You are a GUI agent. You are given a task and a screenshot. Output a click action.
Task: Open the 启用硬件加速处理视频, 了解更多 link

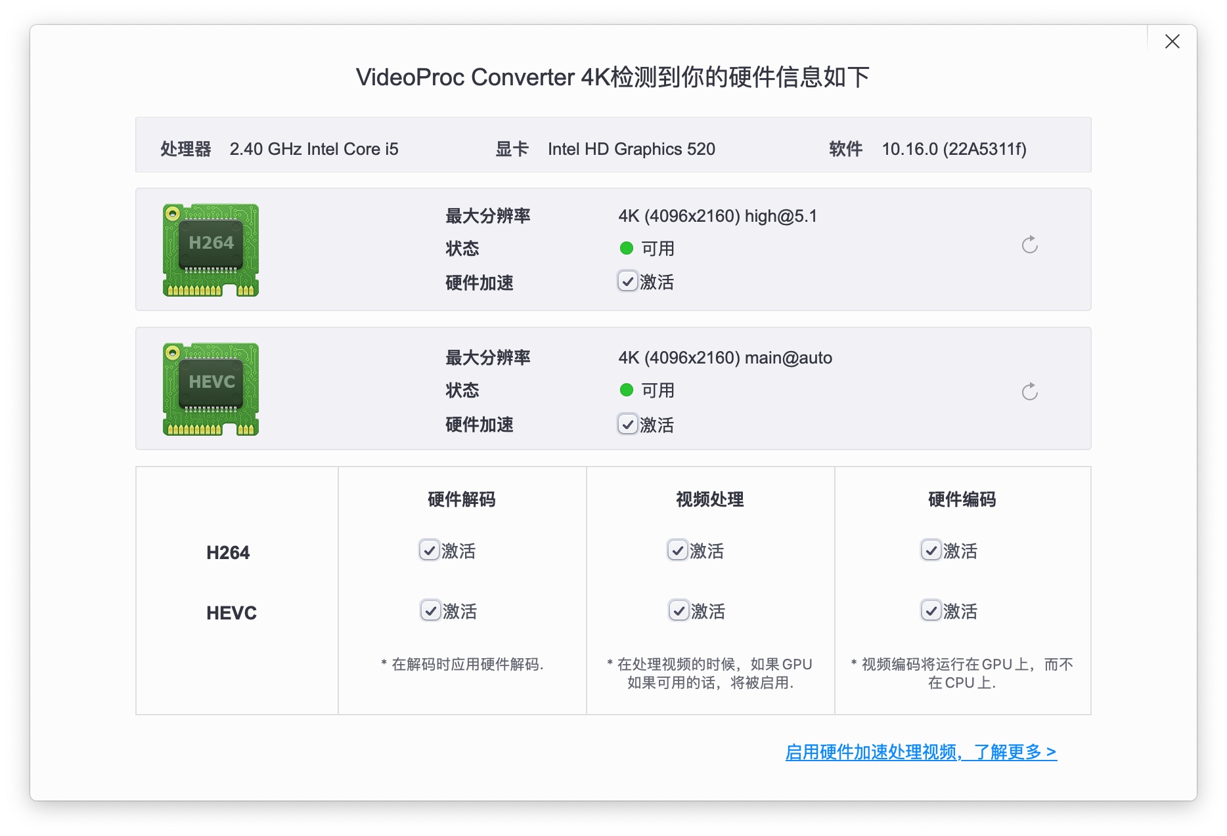[x=921, y=752]
